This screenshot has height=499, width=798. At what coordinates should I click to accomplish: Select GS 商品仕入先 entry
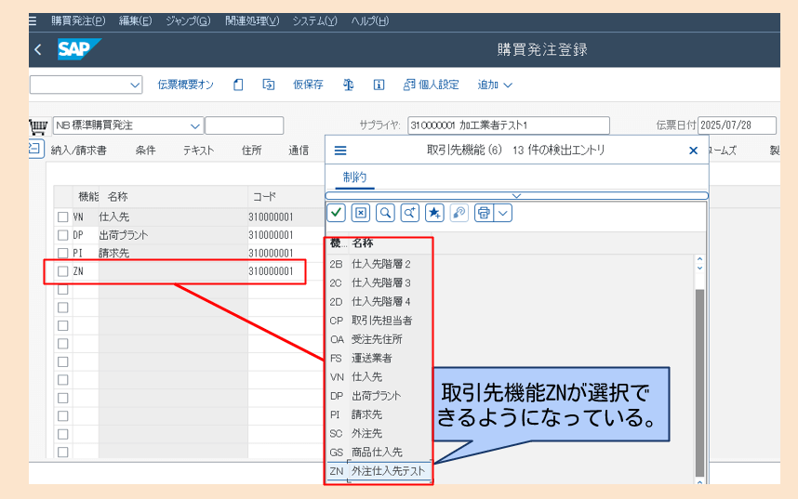click(379, 453)
